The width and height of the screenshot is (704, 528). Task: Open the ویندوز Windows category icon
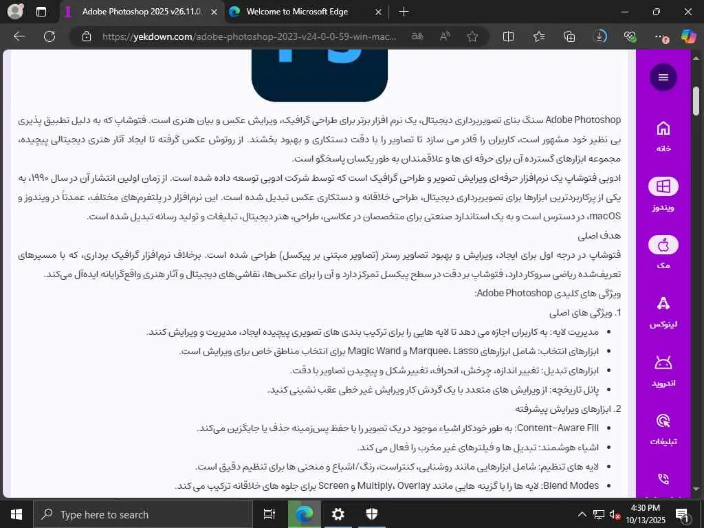[663, 186]
